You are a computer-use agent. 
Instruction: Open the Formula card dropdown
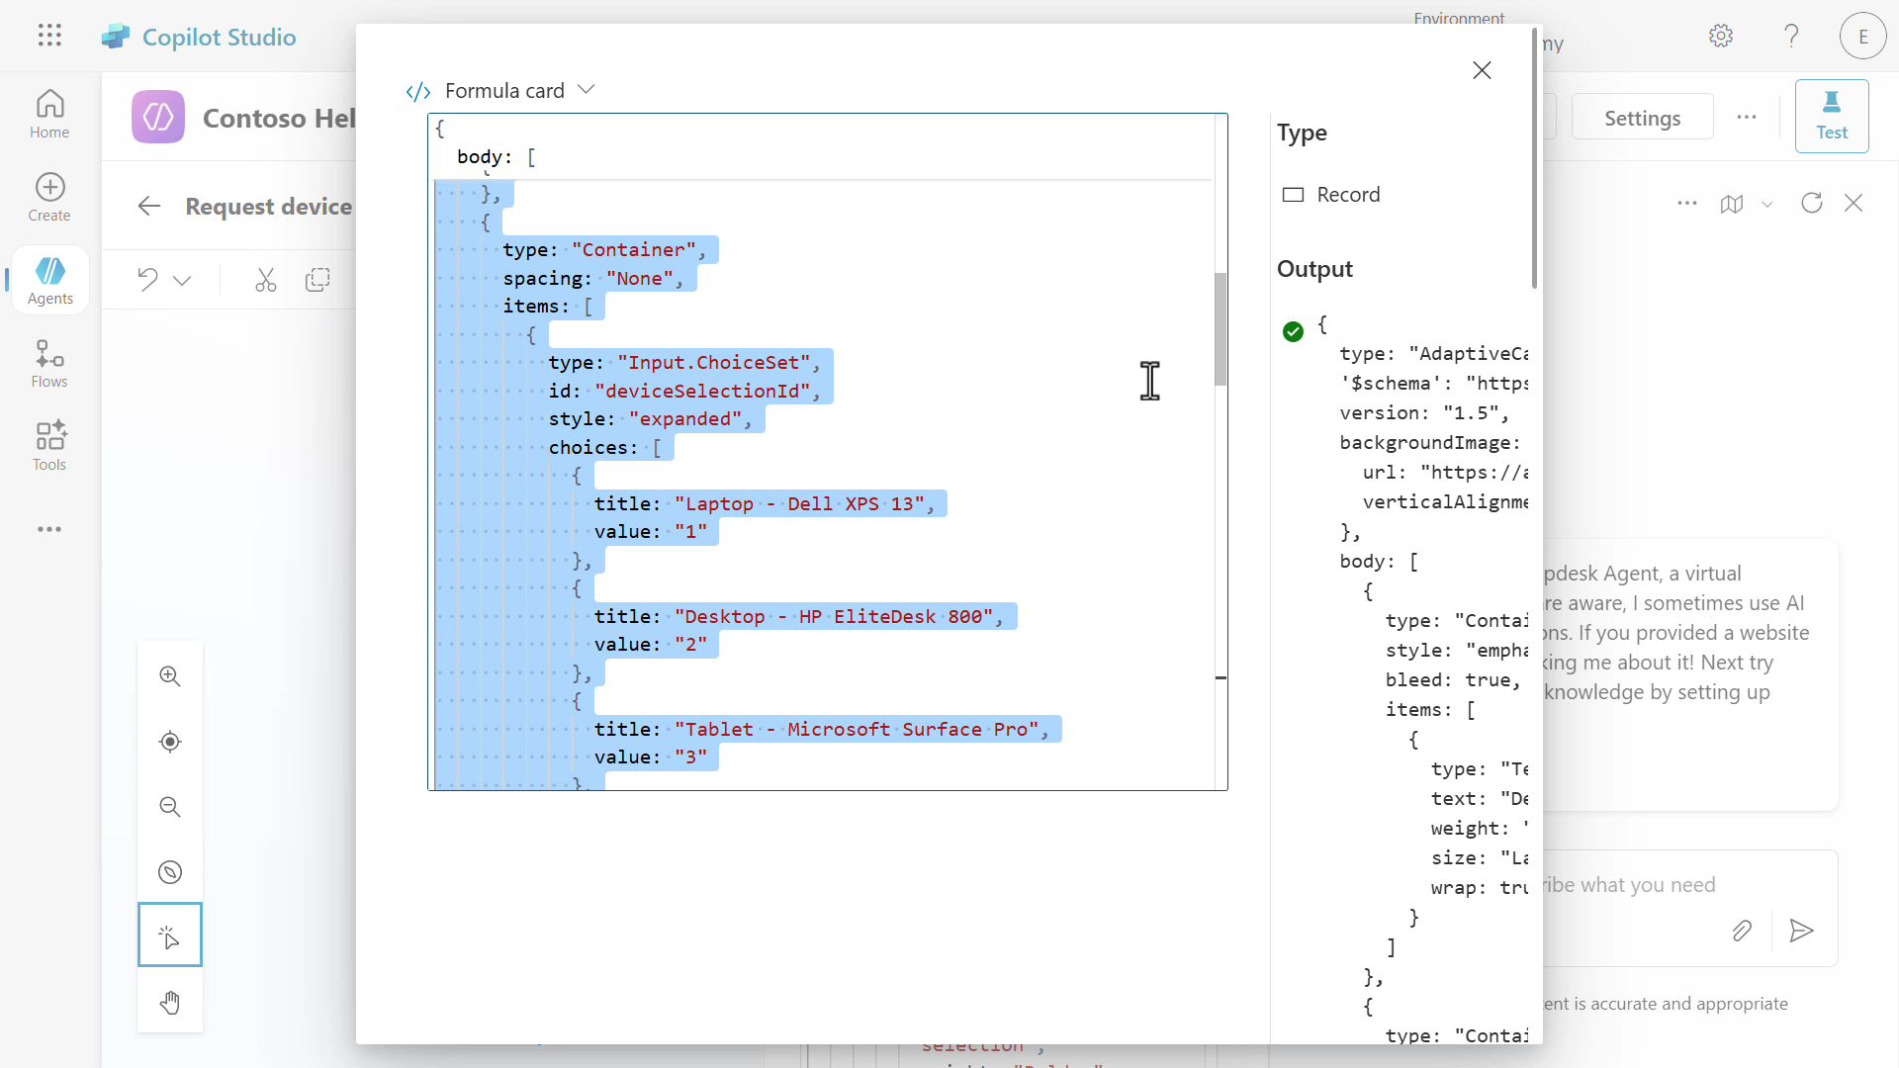tap(586, 89)
